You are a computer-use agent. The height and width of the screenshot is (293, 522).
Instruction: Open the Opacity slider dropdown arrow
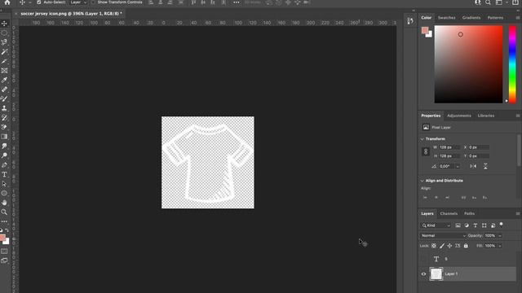(500, 236)
